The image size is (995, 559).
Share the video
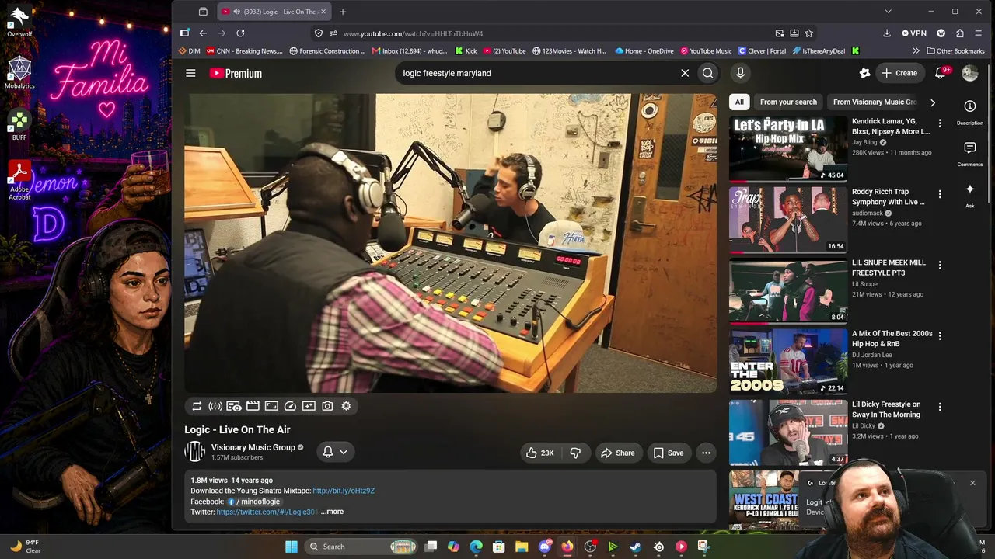pos(617,453)
